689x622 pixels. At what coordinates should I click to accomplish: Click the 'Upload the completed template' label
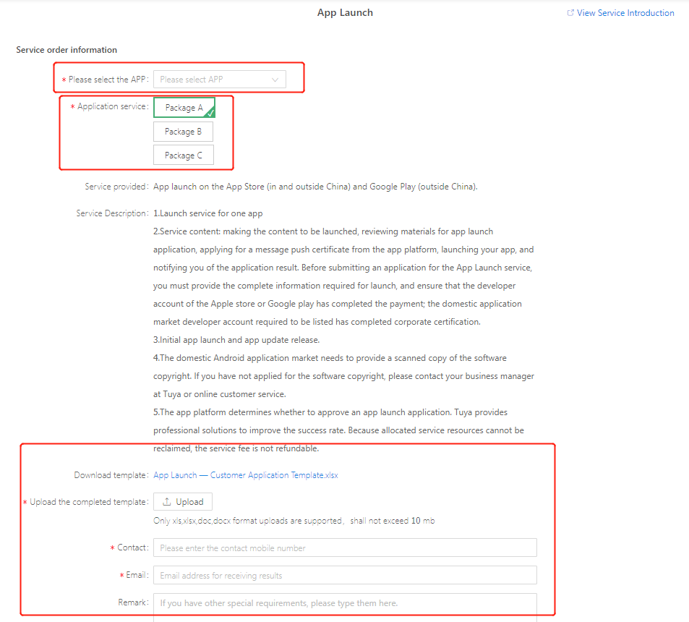(x=88, y=502)
